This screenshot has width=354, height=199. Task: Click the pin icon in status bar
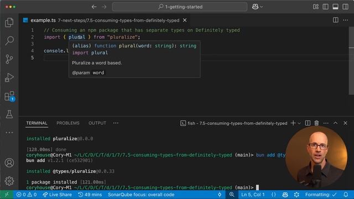(x=220, y=195)
